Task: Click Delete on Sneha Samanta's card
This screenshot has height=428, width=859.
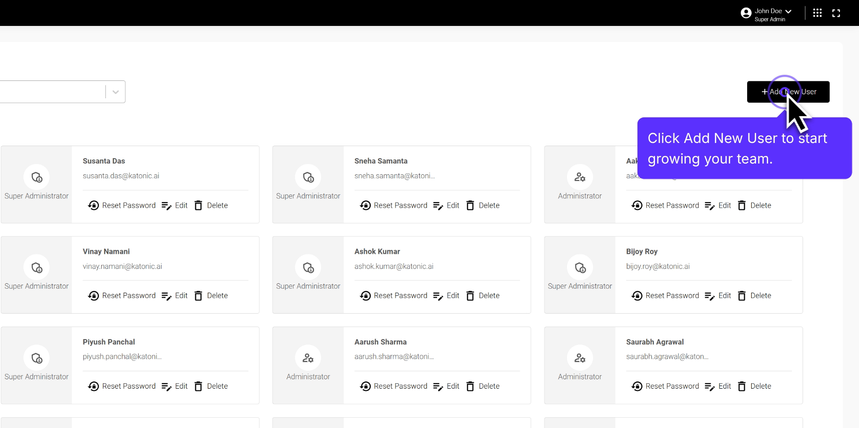Action: 470,206
